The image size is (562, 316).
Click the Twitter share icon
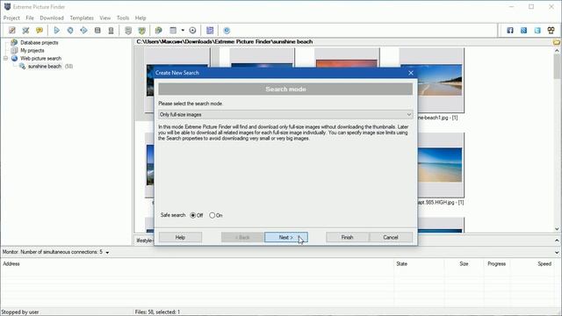(x=537, y=31)
